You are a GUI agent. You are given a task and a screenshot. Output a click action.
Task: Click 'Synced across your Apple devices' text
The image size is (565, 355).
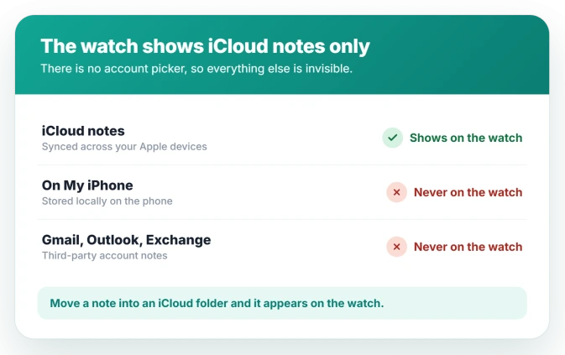(124, 147)
